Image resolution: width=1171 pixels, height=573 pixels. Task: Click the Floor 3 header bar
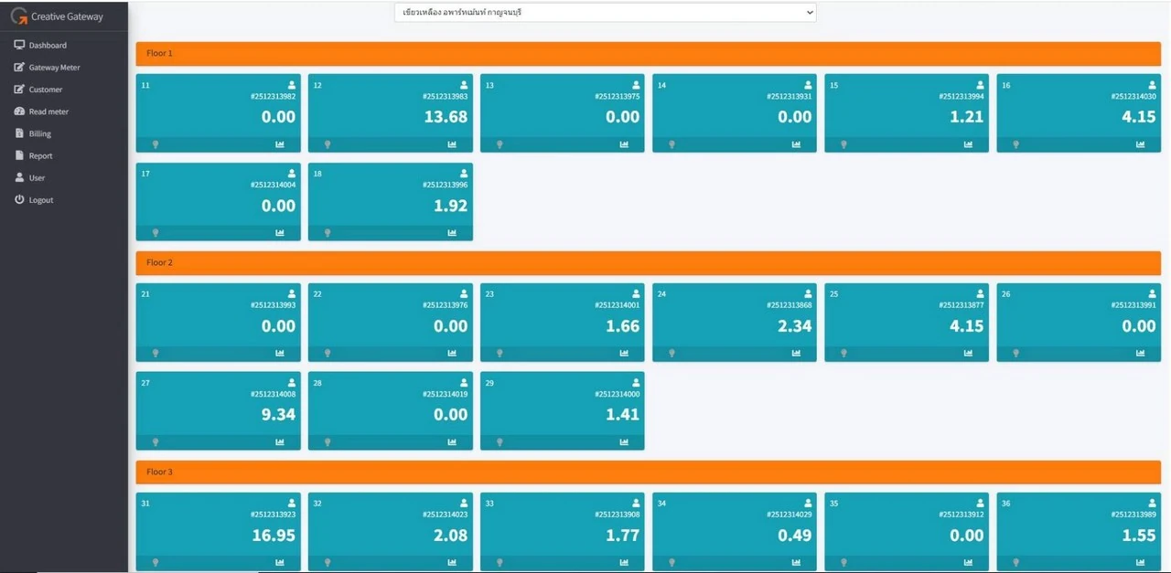click(648, 472)
